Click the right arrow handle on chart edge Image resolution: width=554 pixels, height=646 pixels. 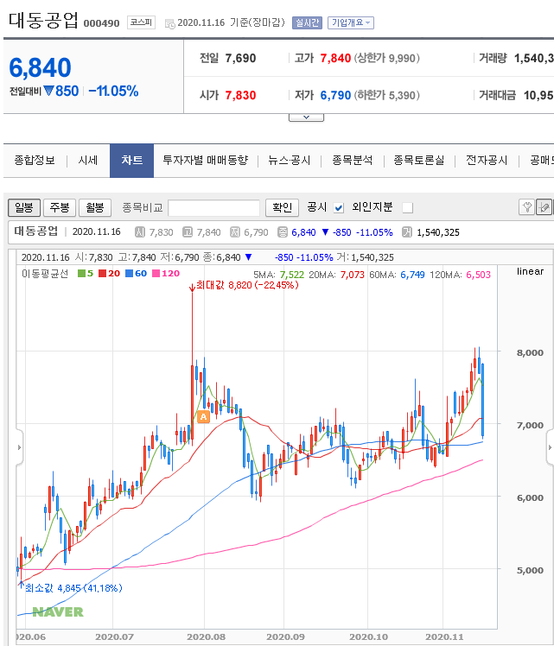coord(550,446)
